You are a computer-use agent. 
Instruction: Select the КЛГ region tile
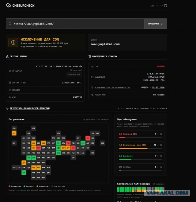click(x=14, y=143)
